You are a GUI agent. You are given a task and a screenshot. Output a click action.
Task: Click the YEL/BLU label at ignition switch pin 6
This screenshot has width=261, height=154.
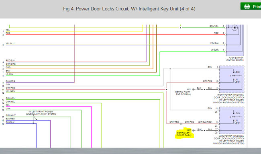point(214,43)
